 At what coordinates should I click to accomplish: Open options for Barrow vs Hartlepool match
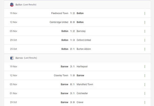(145, 67)
